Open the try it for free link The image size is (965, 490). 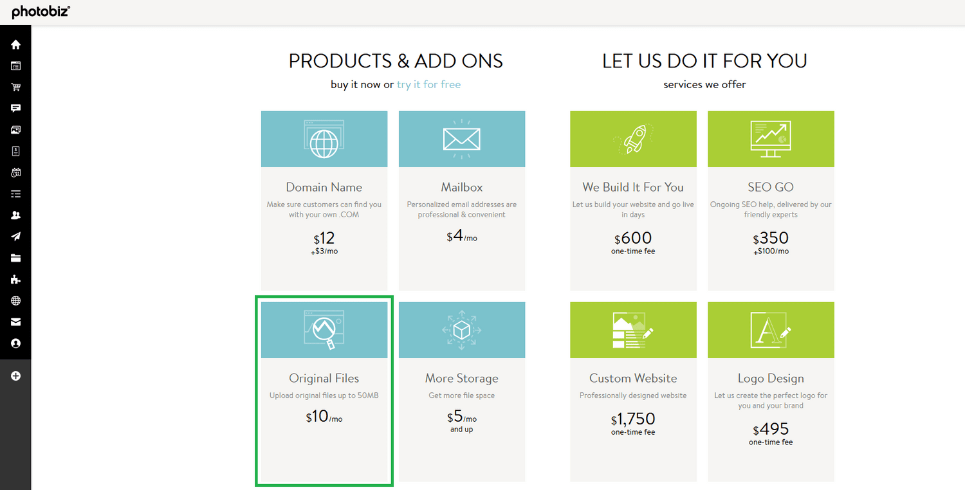[x=428, y=84]
